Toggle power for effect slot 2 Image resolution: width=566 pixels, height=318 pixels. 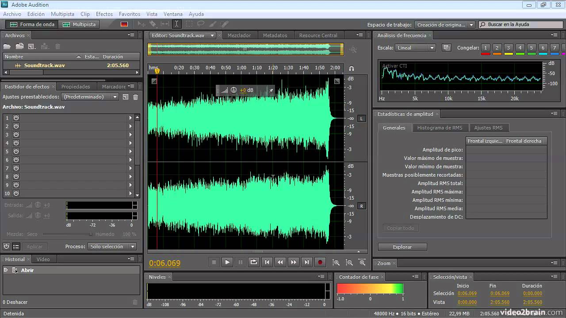point(16,126)
